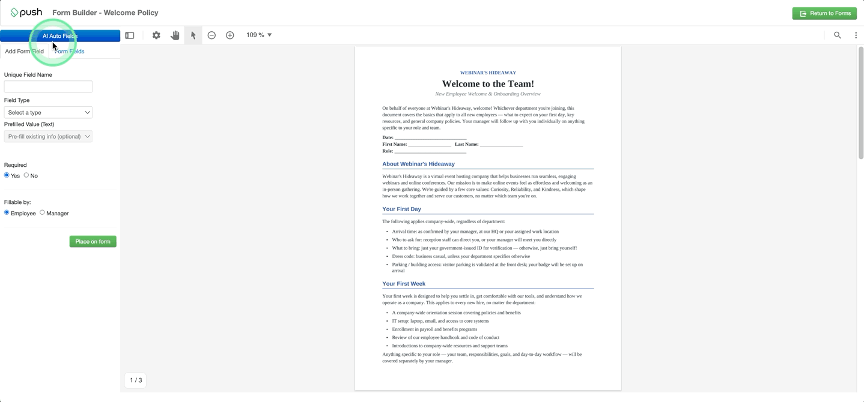Click the Your First Week heading
The width and height of the screenshot is (864, 402).
click(404, 284)
